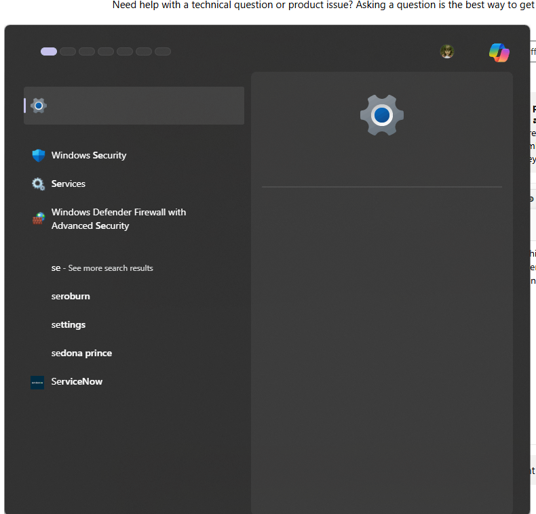This screenshot has width=536, height=514.
Task: Click large Settings gear in preview pane
Action: click(382, 115)
